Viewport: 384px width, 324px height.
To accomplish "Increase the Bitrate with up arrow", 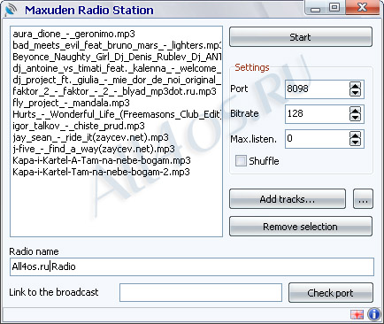I will click(355, 111).
